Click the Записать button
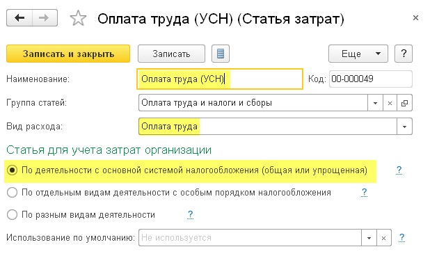 point(171,54)
